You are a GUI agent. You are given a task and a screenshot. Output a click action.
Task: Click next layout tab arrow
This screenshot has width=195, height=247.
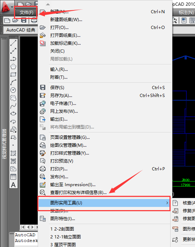click(x=33, y=227)
